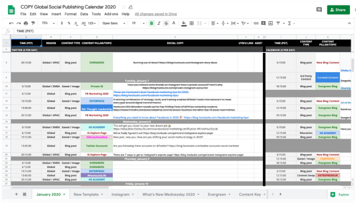Toggle strikethrough formatting
357x203 pixels.
pos(166,23)
